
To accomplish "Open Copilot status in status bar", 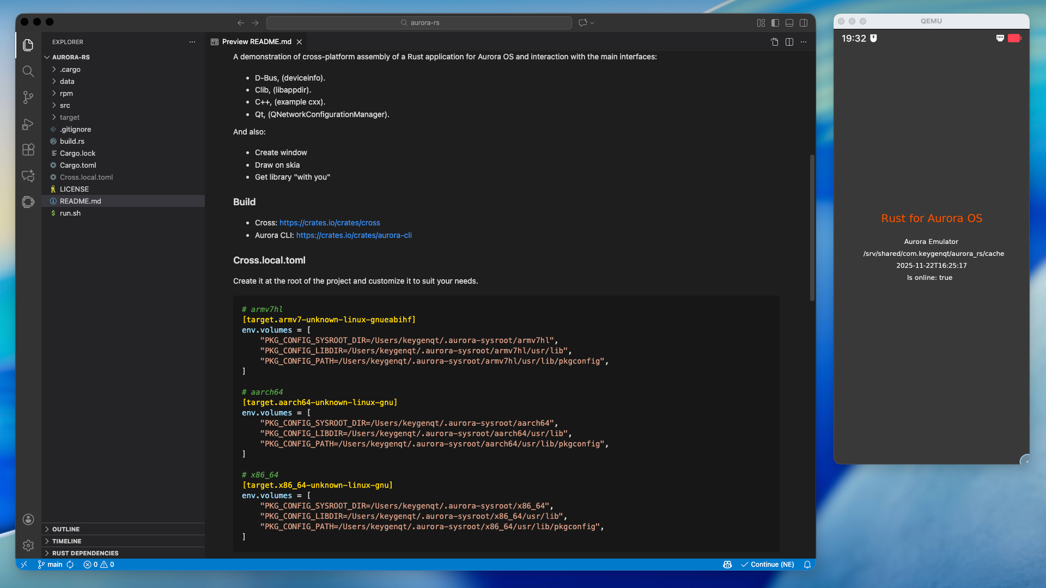I will (x=727, y=565).
